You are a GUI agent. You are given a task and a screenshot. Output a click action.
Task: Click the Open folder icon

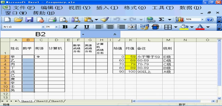pyautogui.click(x=18, y=19)
